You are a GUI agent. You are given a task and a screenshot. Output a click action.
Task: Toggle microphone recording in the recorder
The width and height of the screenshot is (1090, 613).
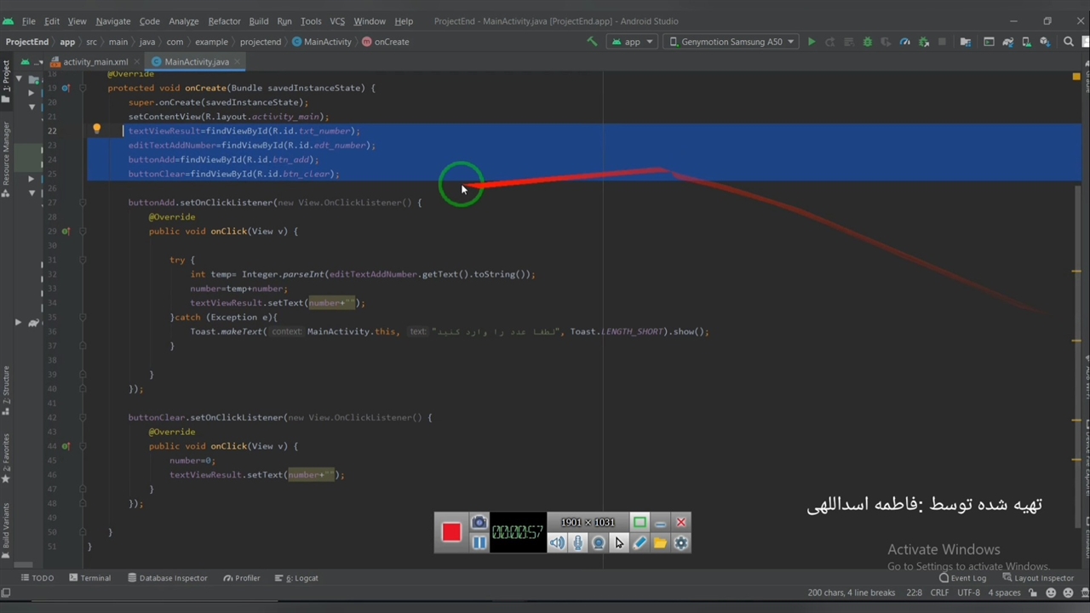[x=577, y=543]
